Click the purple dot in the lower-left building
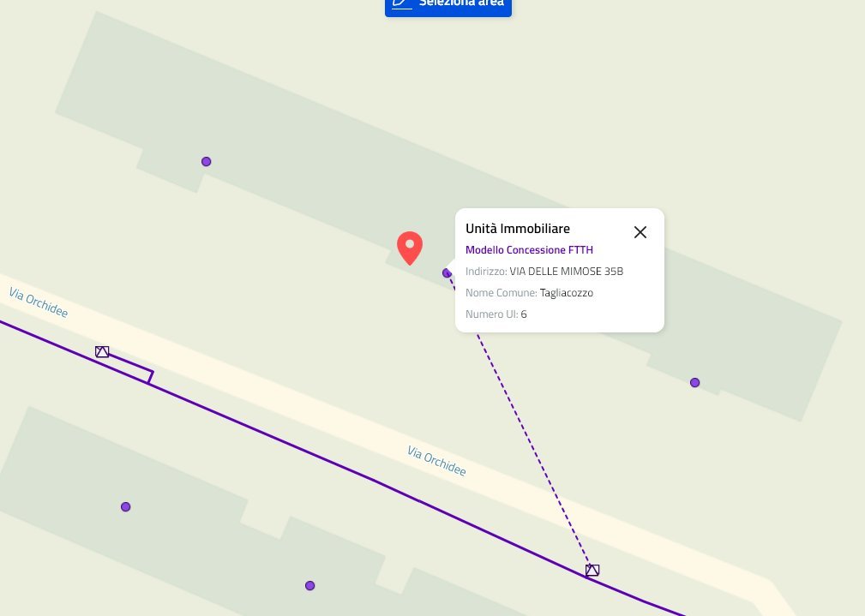865x616 pixels. [x=126, y=507]
